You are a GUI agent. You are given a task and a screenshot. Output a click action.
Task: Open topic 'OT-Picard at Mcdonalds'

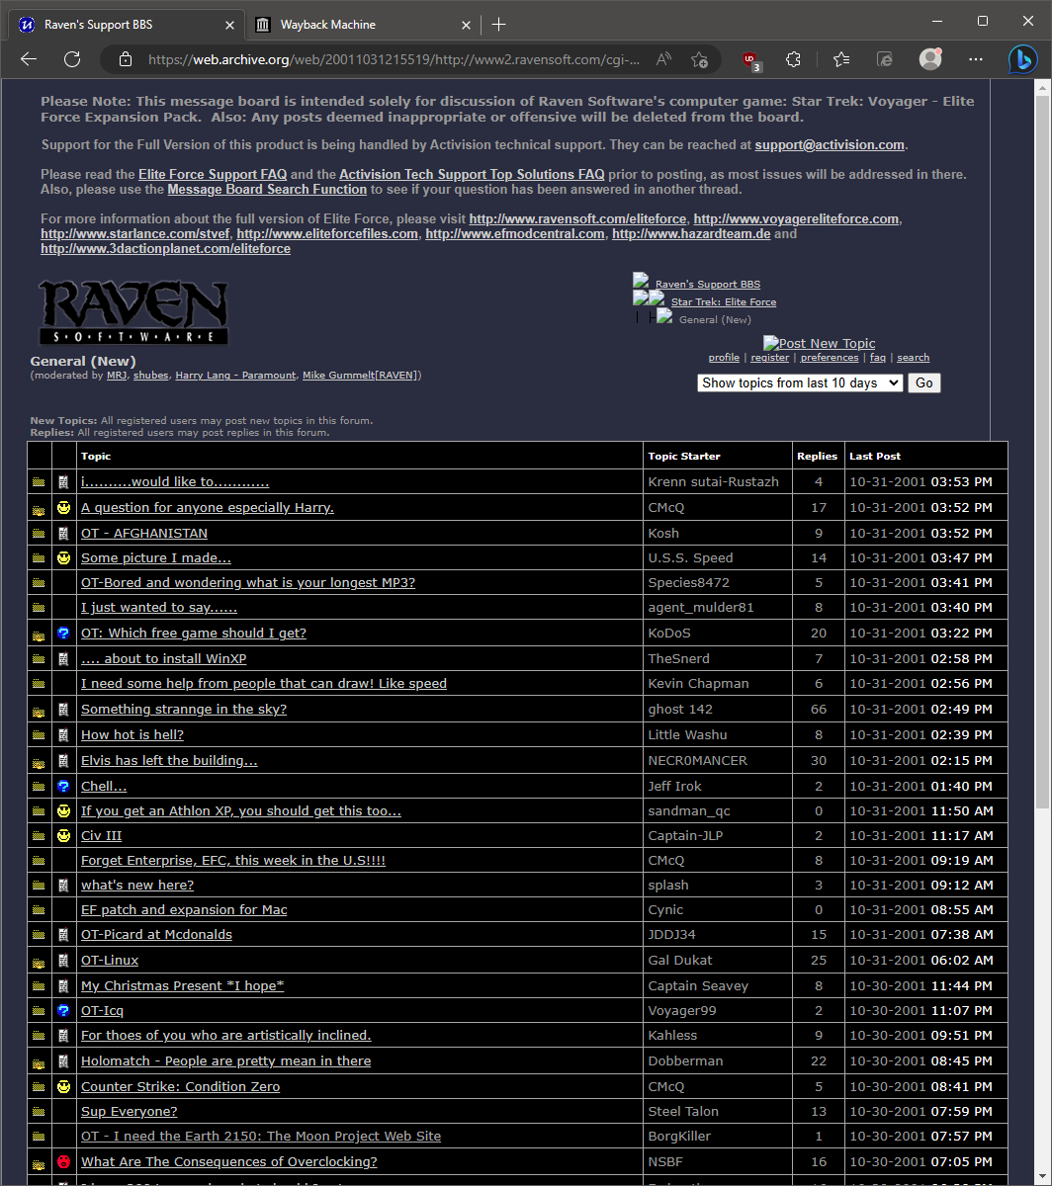[156, 935]
